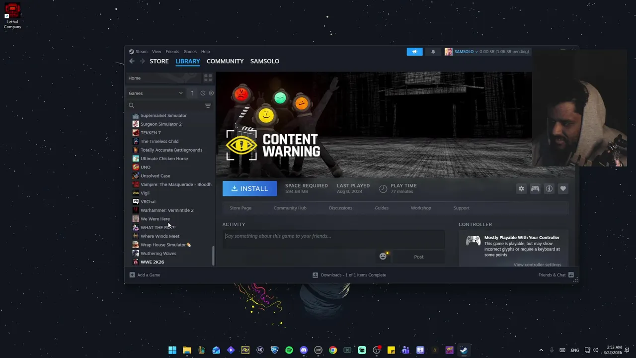Open the Community Hub link
636x358 pixels.
point(290,208)
